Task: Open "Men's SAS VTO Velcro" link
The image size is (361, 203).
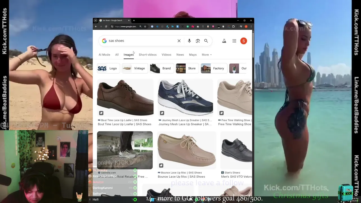Action: pos(237,177)
